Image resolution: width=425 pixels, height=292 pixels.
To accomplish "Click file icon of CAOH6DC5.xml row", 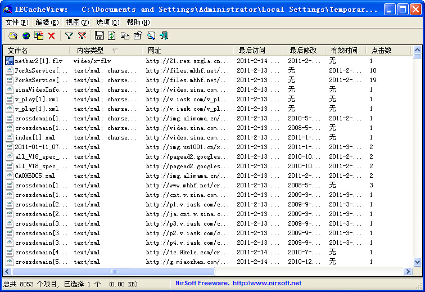I will point(9,176).
